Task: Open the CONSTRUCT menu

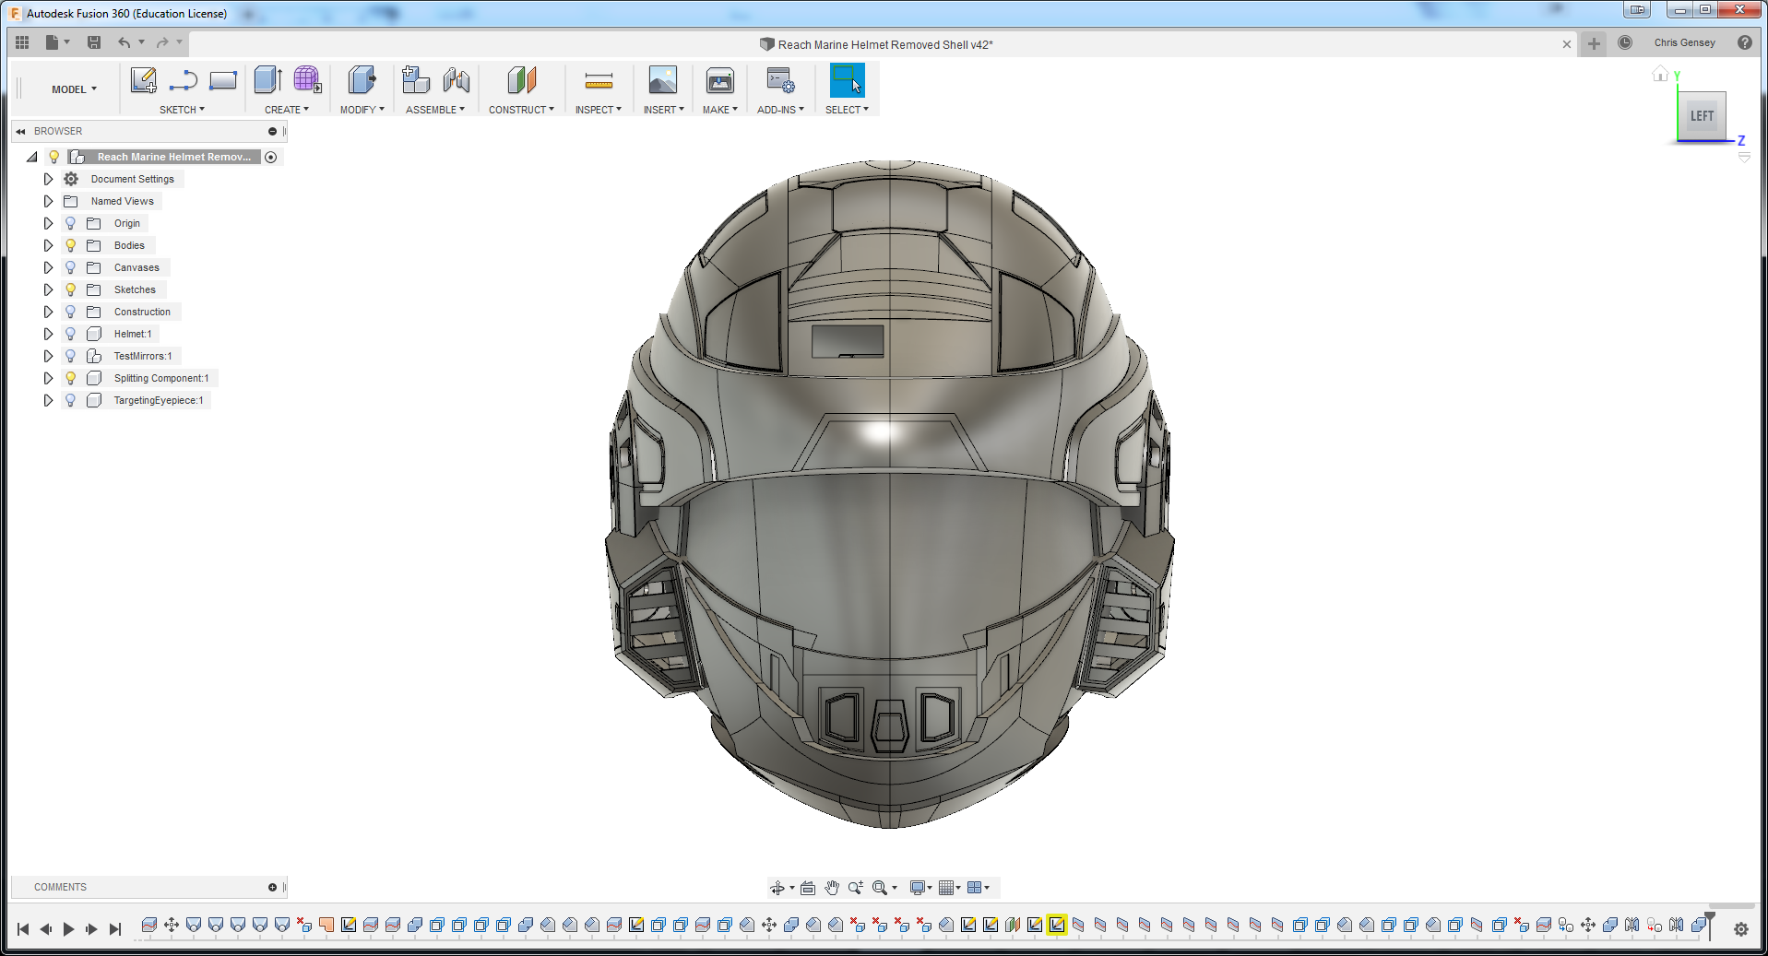Action: coord(521,110)
